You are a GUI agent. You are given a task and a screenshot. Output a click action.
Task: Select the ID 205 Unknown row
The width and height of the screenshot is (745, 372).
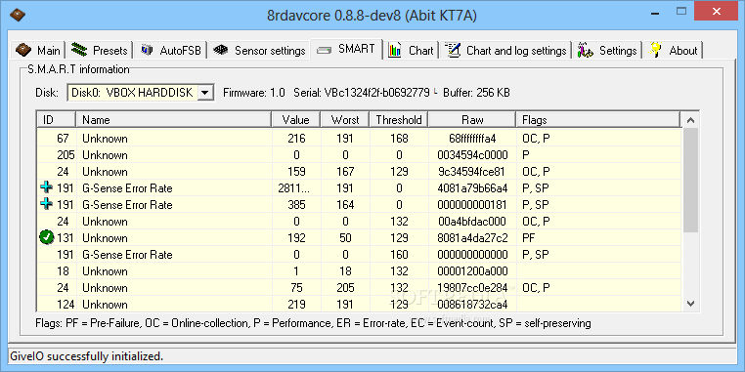[359, 154]
